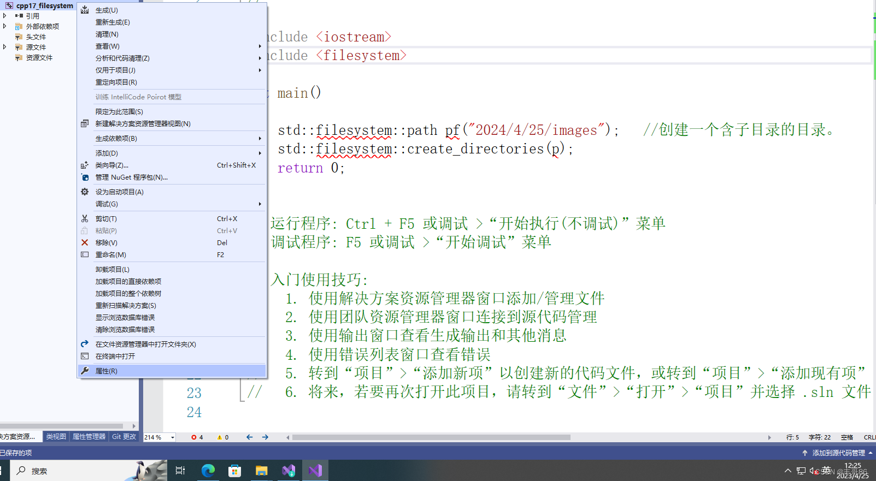Open the 仅用于项目(J) submenu
This screenshot has width=876, height=481.
pyautogui.click(x=172, y=70)
